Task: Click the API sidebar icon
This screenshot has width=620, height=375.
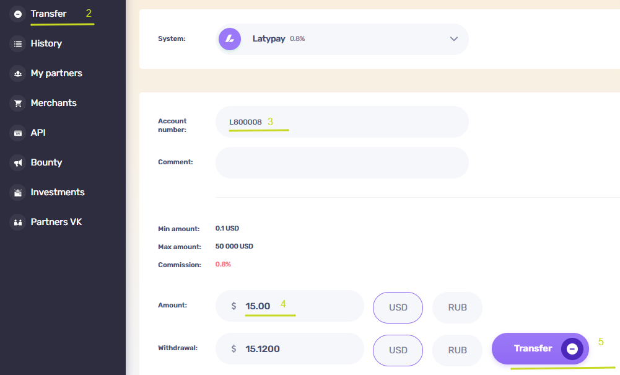Action: [x=18, y=133]
